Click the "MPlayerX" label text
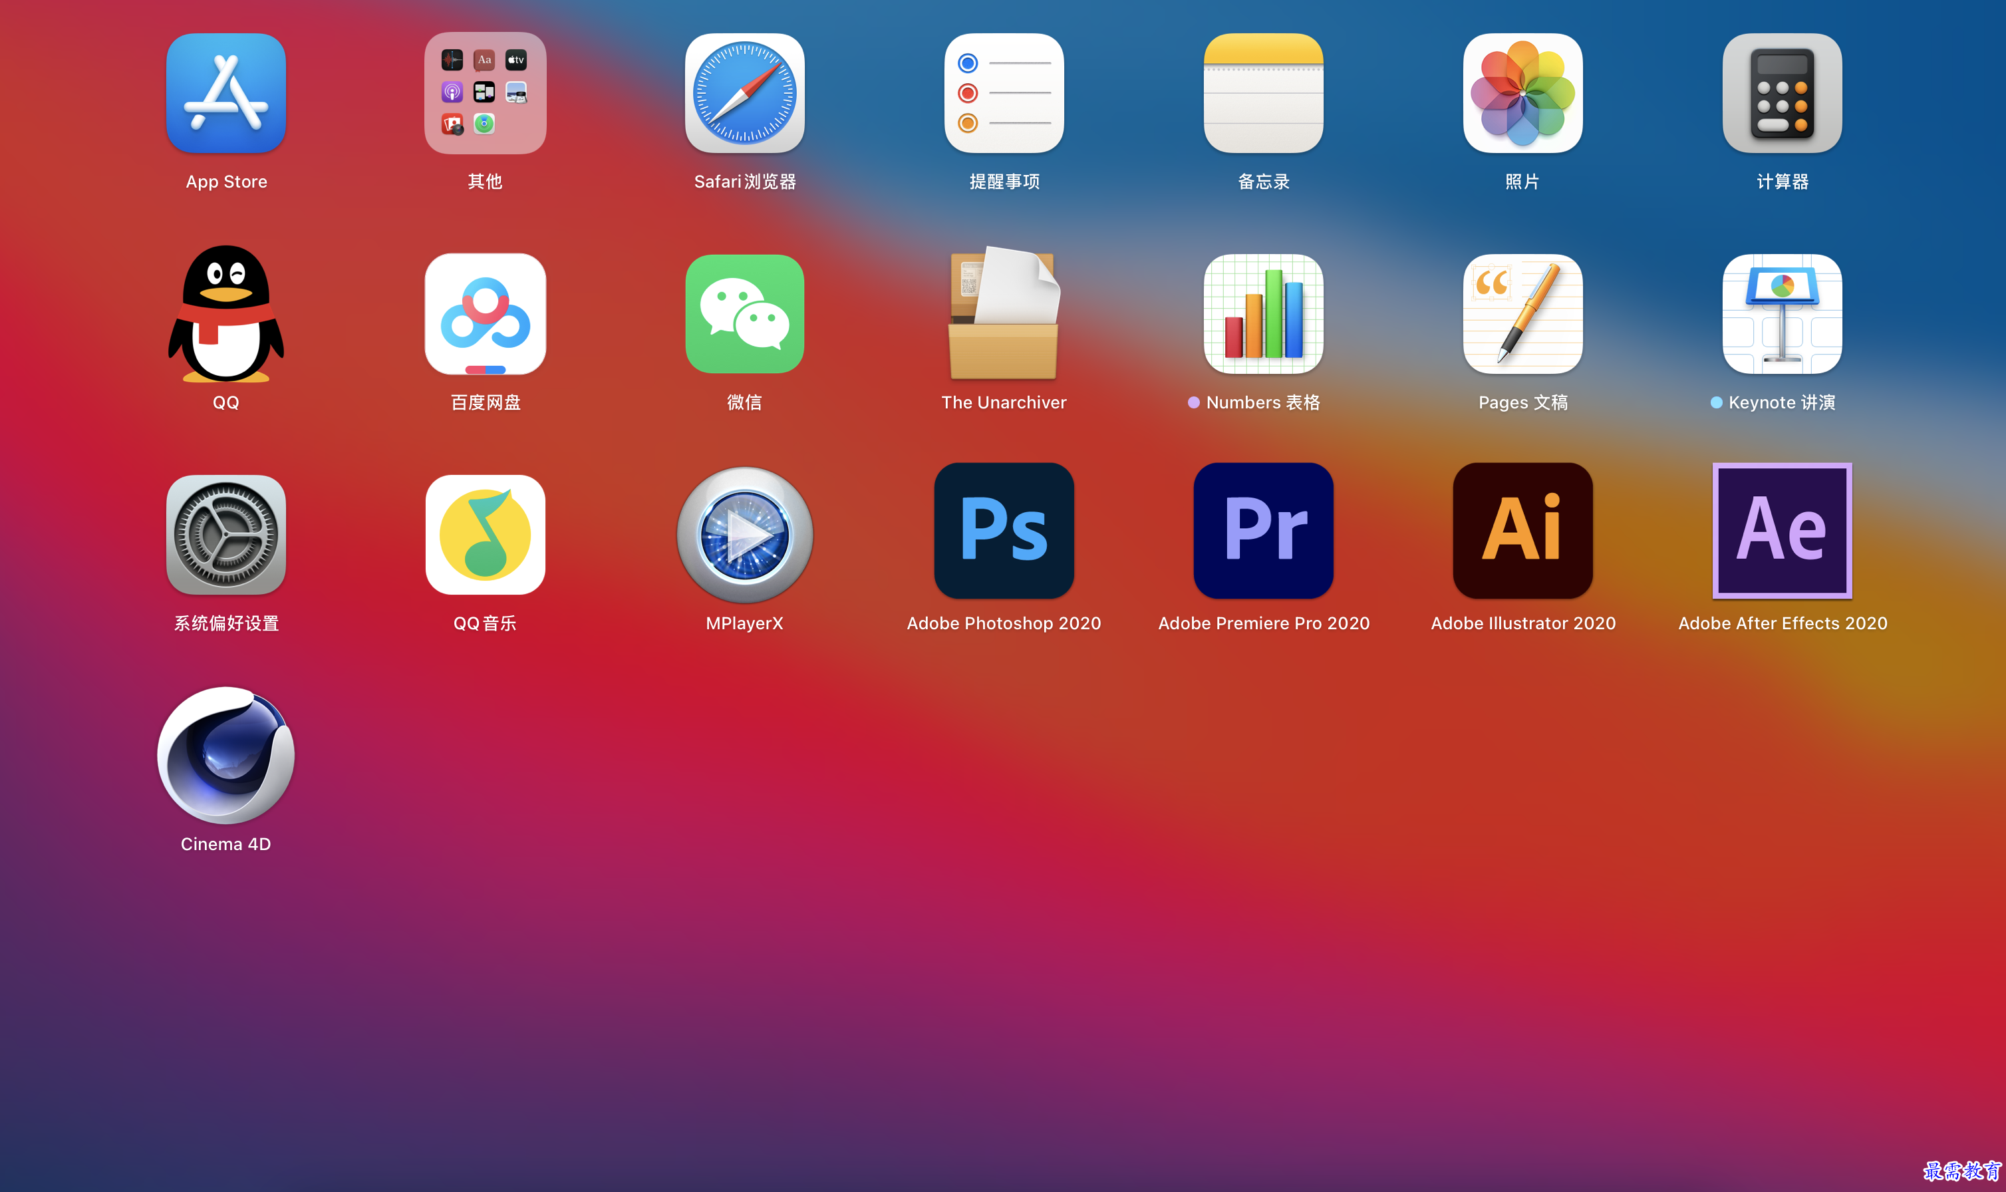 point(744,624)
